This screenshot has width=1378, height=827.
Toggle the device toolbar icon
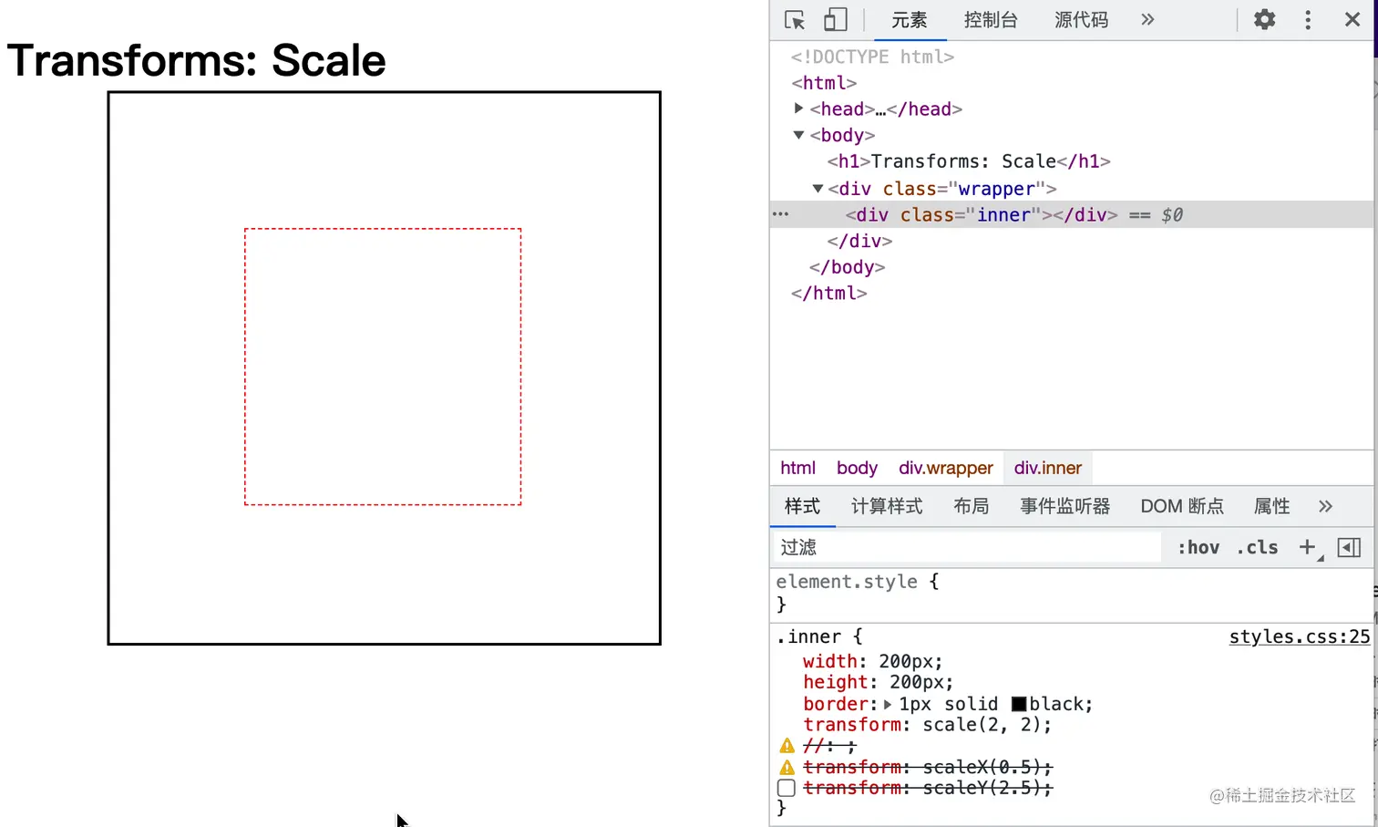coord(835,20)
